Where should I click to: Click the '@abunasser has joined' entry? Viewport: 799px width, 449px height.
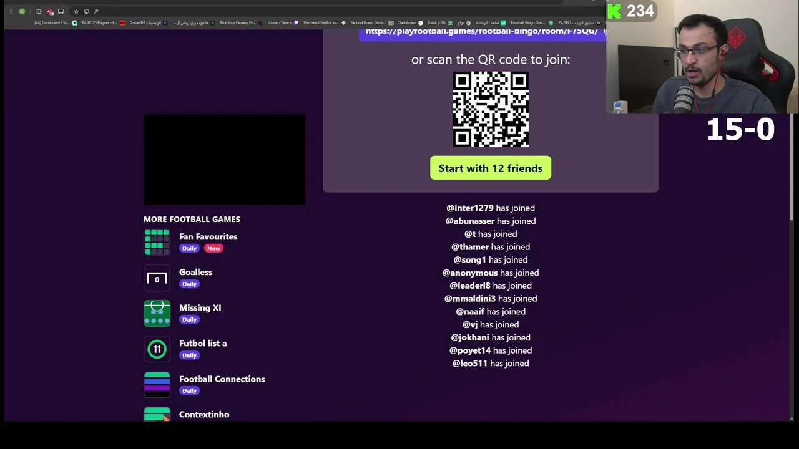pyautogui.click(x=491, y=221)
